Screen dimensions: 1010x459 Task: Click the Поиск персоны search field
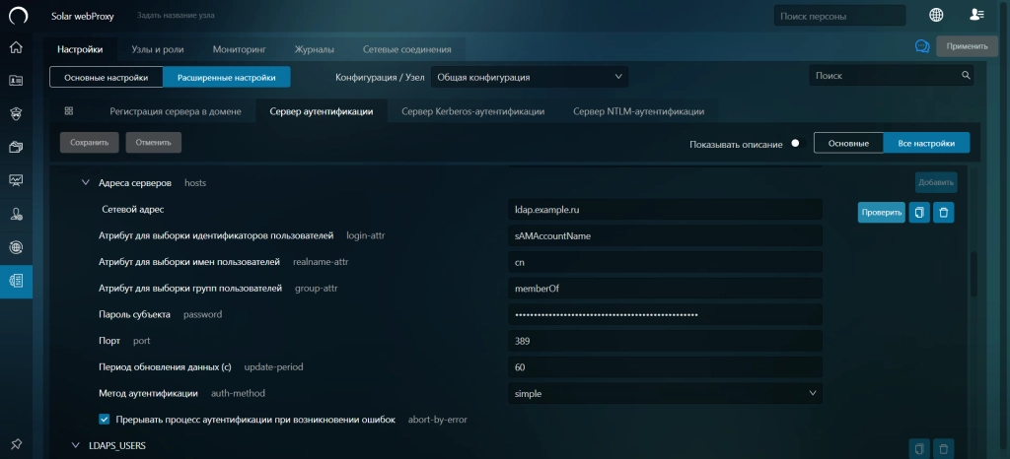[x=839, y=16]
